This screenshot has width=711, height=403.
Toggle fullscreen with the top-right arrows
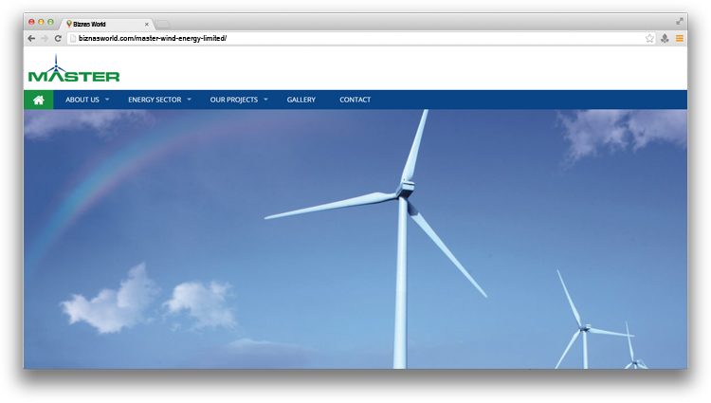pyautogui.click(x=679, y=21)
